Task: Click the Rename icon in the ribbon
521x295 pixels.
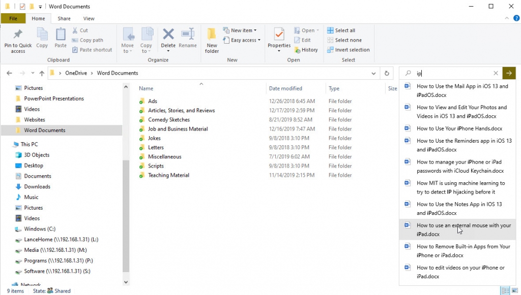Action: (188, 40)
